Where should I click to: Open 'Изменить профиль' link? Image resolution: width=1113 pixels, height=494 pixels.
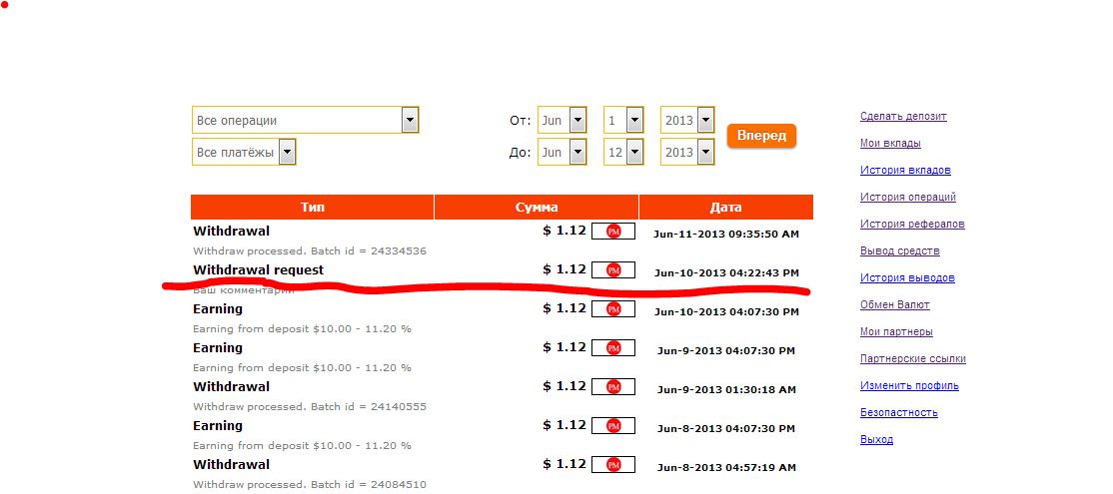[909, 386]
